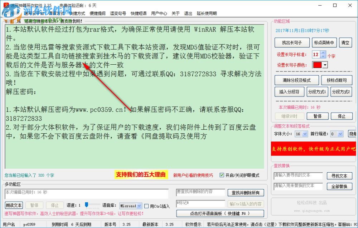Click the 按标点断句 button
Screen dimensions: 358x228
point(337,80)
